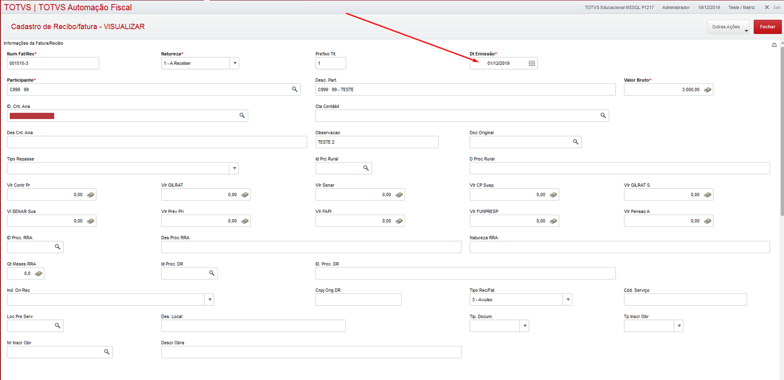784x380 pixels.
Task: Expand the Ind. Ori Rec dropdown
Action: [210, 300]
